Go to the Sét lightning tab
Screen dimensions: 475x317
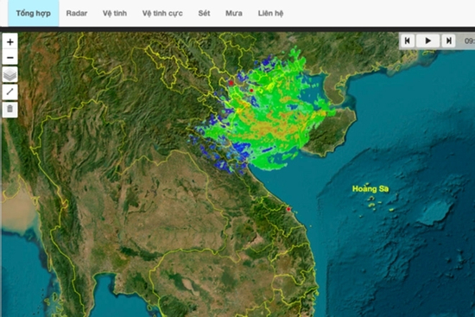point(204,13)
